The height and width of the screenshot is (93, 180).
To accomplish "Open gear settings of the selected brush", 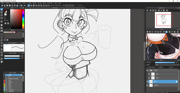I will pyautogui.click(x=21, y=75).
